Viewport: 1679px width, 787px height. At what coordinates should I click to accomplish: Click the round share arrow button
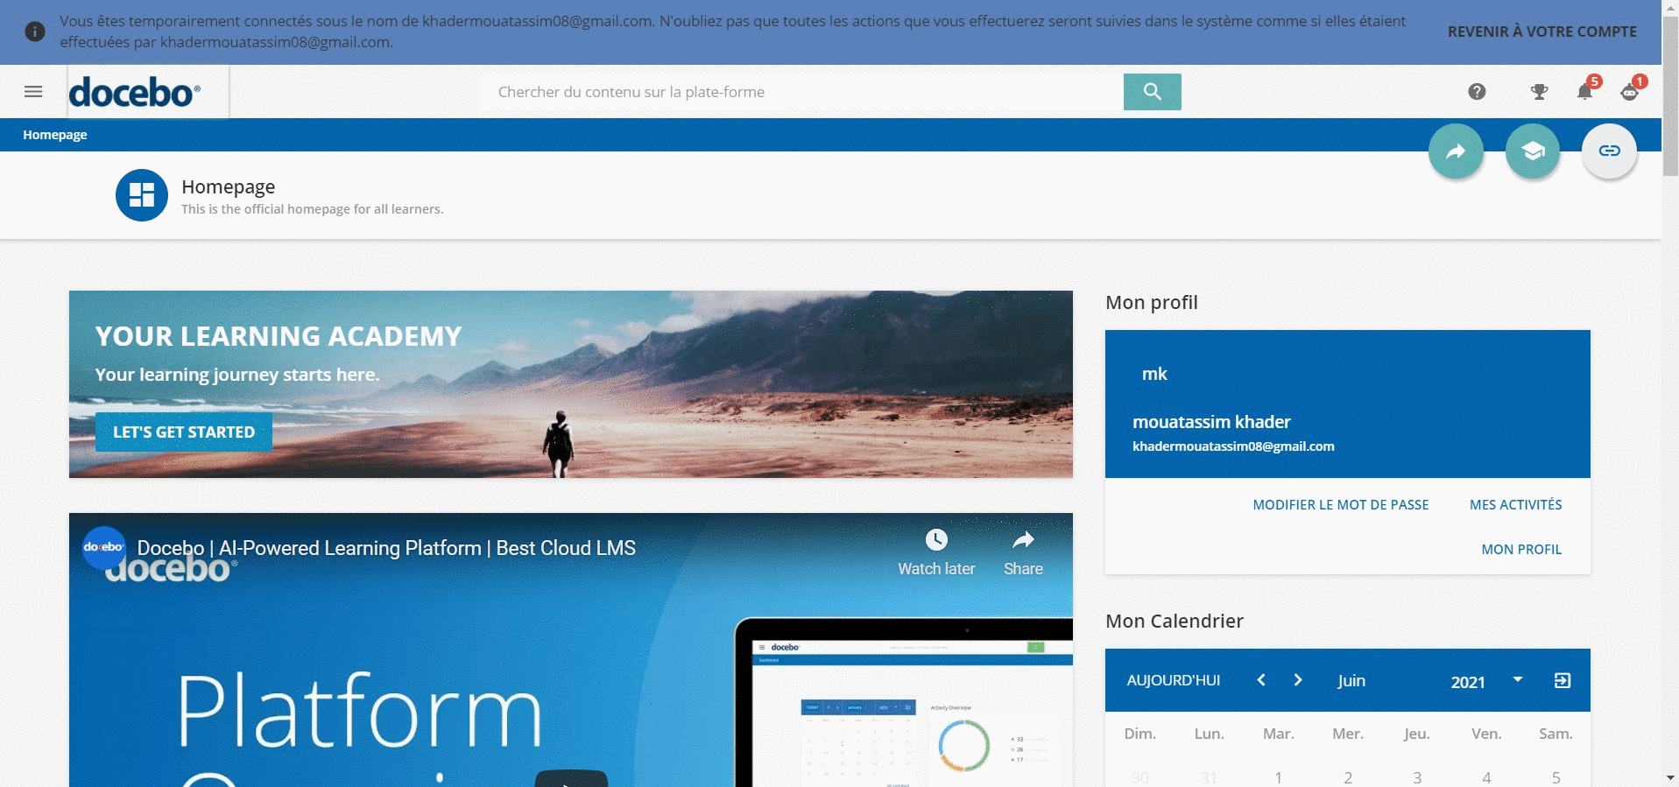pos(1456,151)
